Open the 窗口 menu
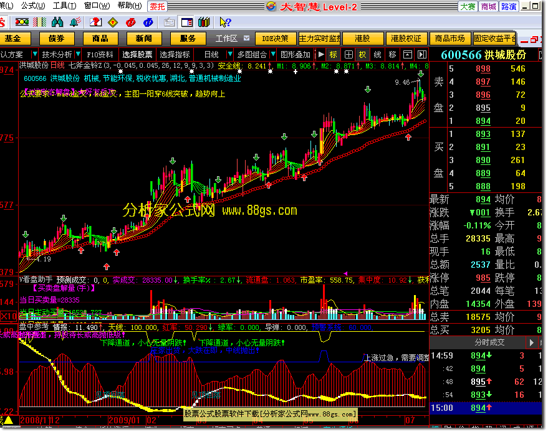Screen dimensions: 548x432 click(x=97, y=6)
